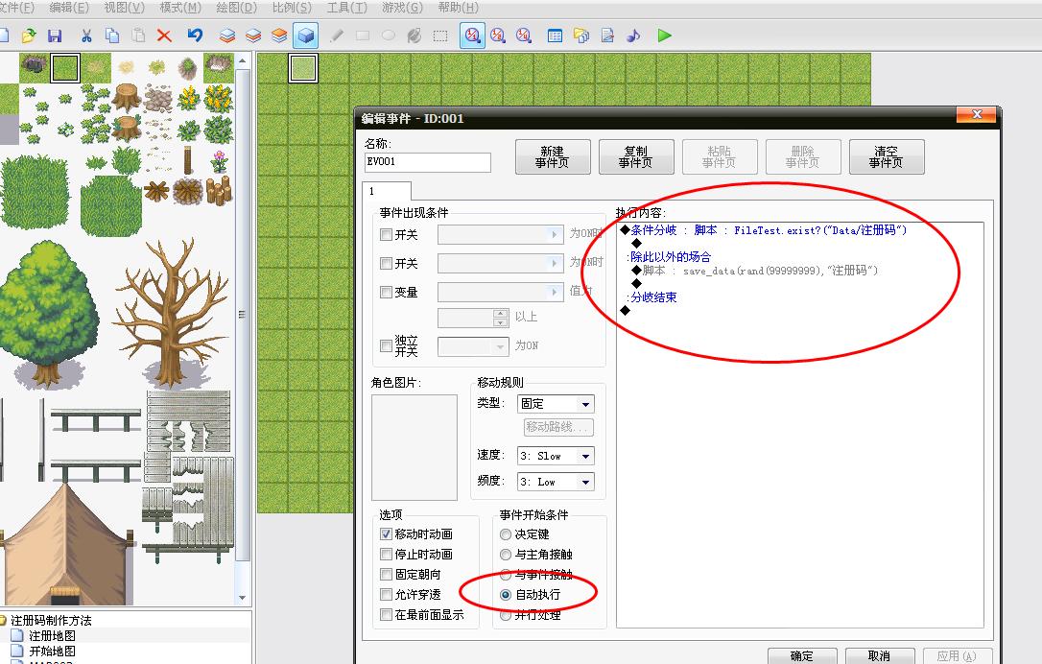Click the 名称 field containing EV001
Image resolution: width=1042 pixels, height=664 pixels.
(x=427, y=162)
